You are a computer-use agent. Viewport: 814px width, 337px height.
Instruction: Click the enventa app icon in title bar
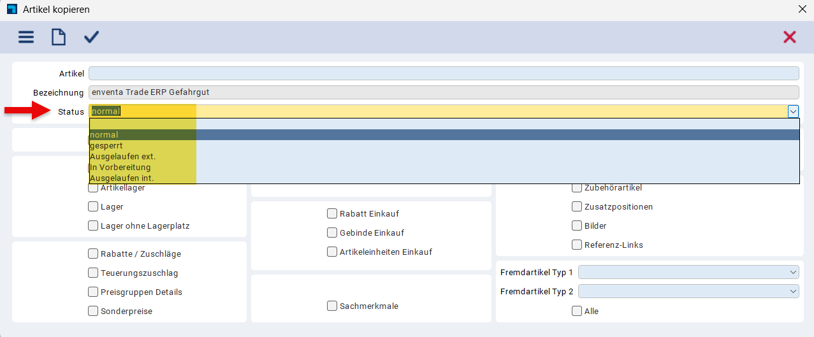pos(11,10)
